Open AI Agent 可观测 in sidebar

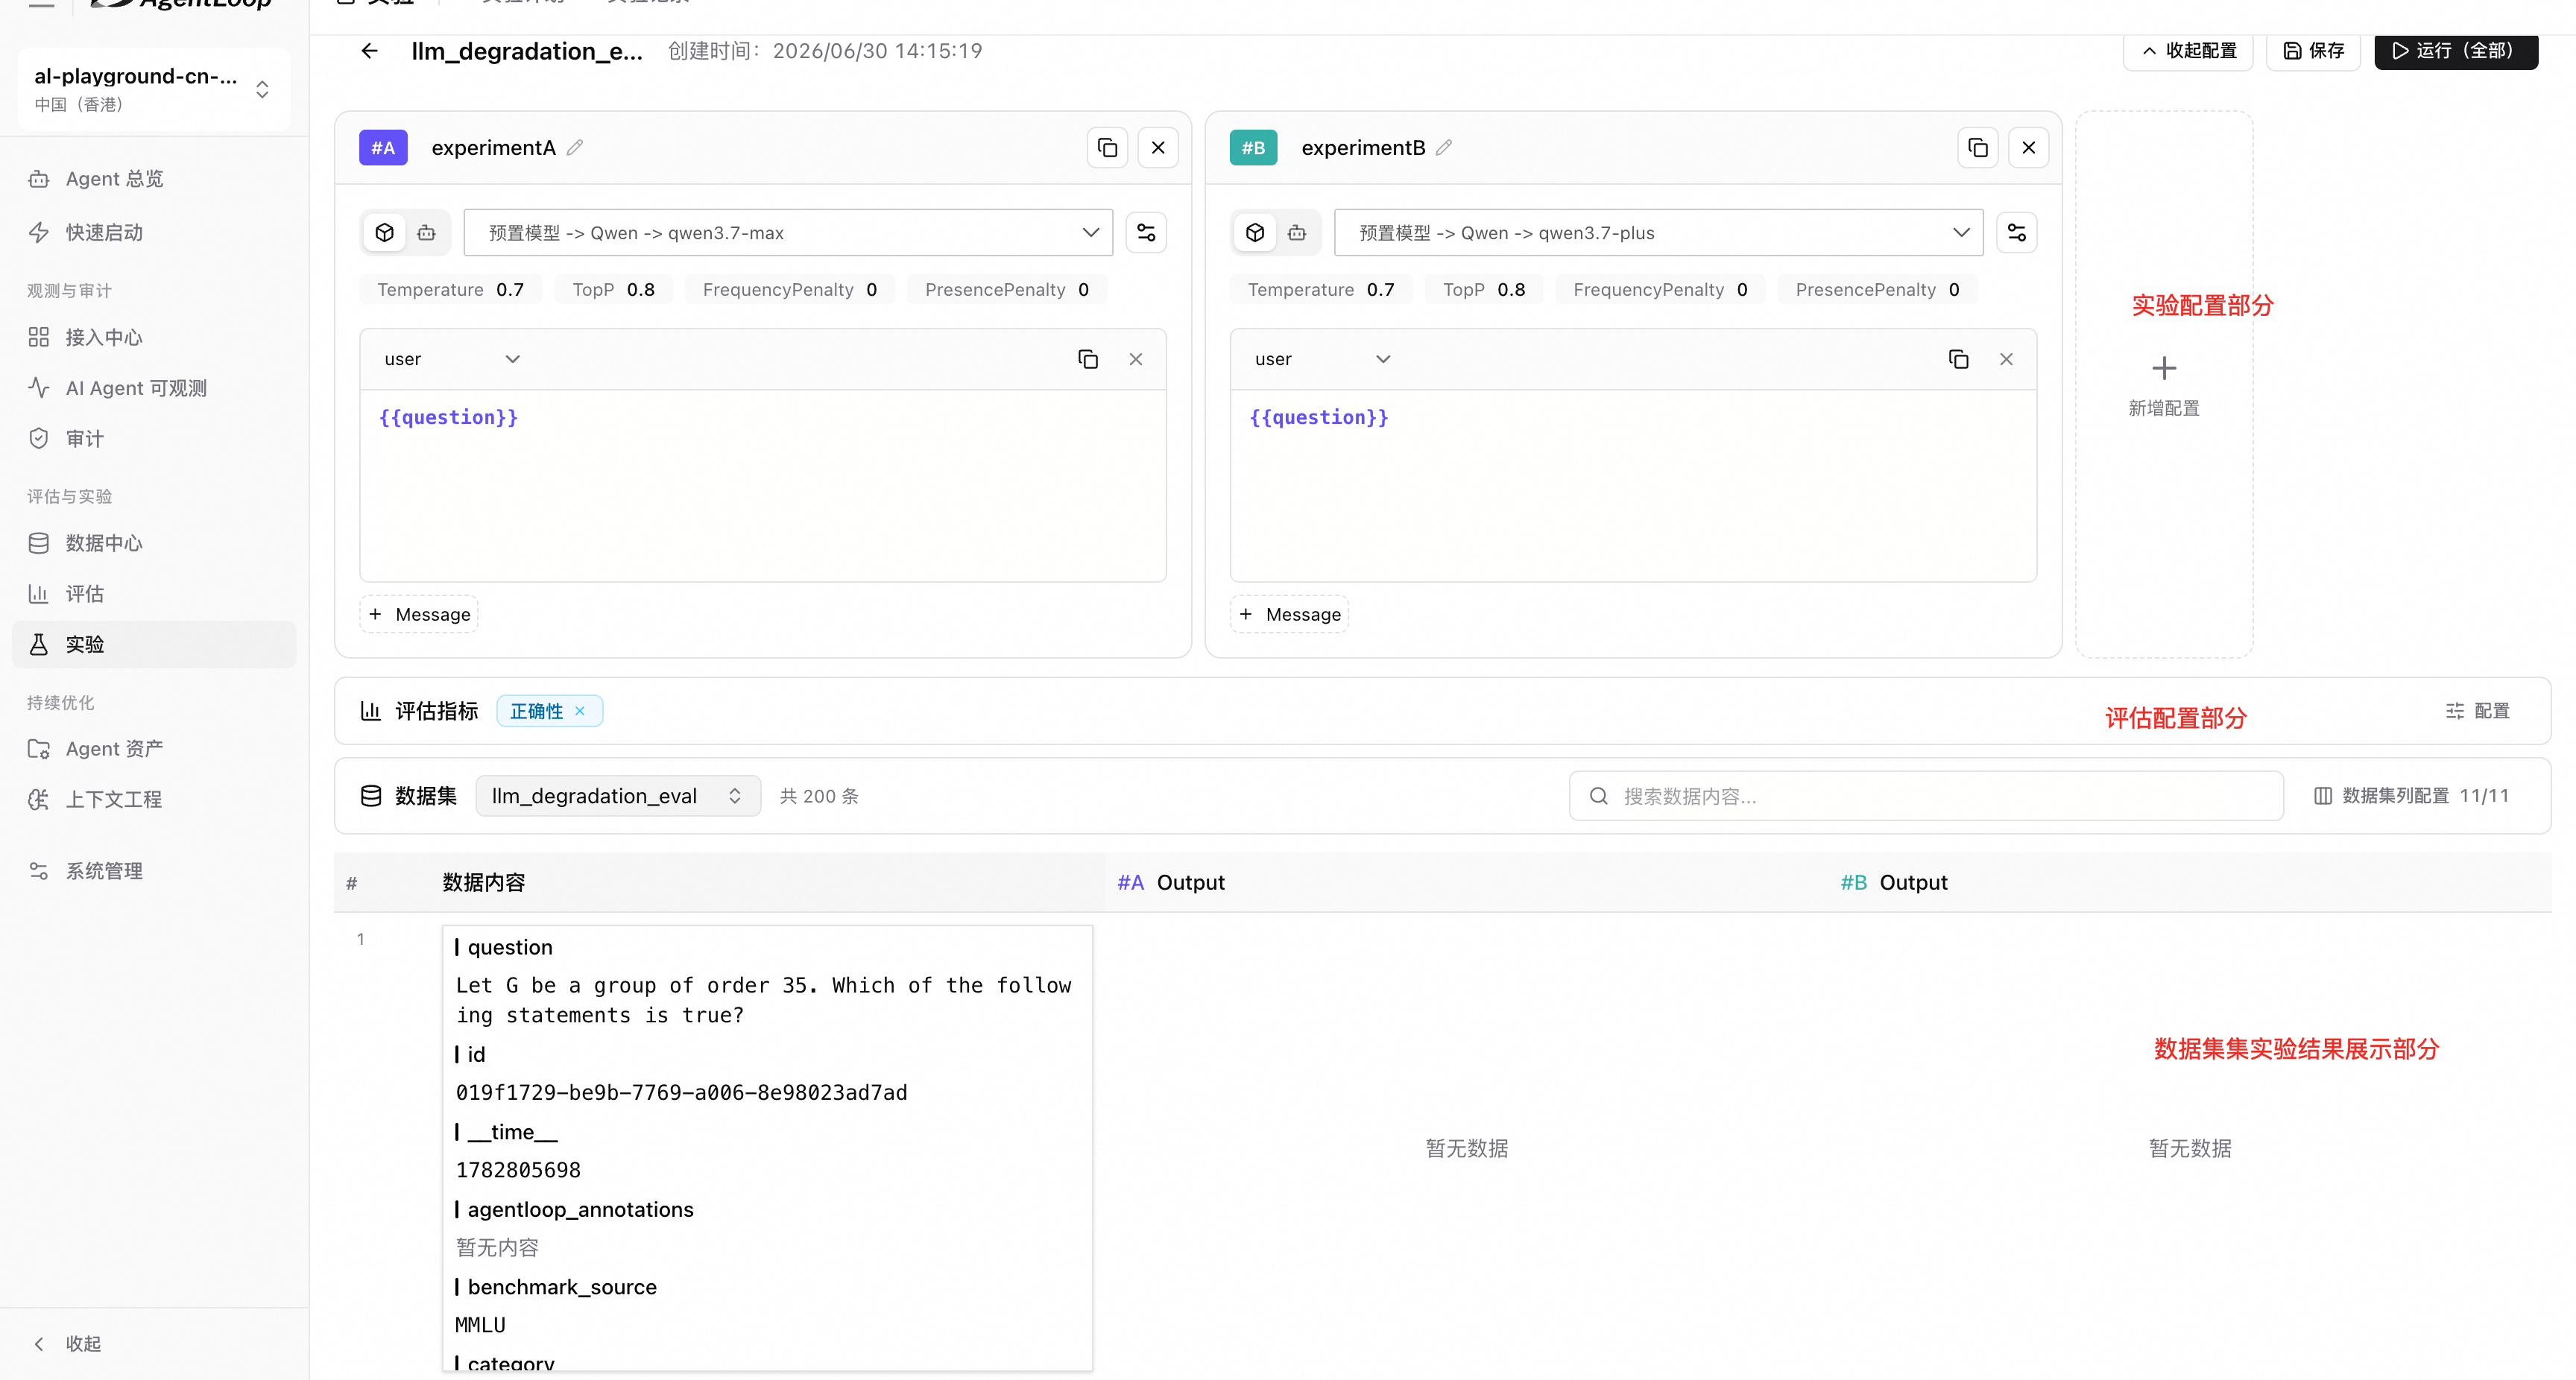coord(154,388)
